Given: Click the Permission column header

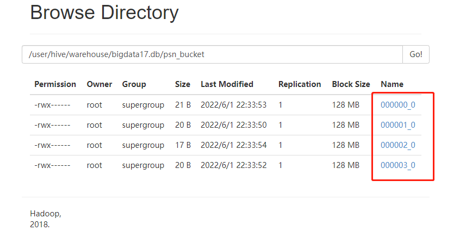Looking at the screenshot, I should click(55, 84).
